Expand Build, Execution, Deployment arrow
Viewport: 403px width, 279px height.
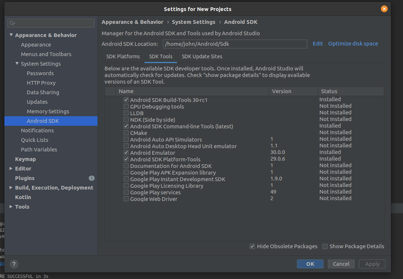11,188
